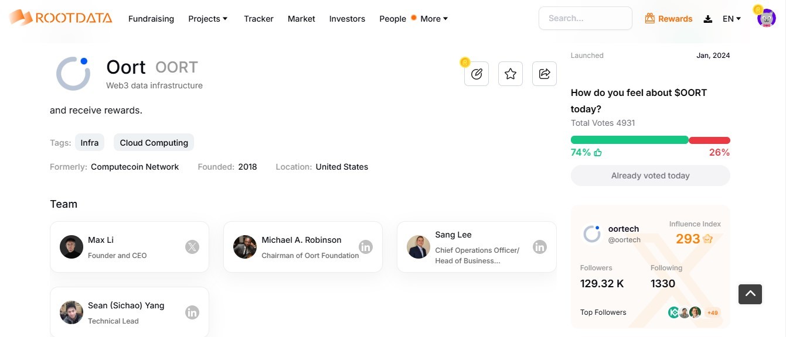Open Michael A. Robinson's LinkedIn icon
The height and width of the screenshot is (337, 786).
[x=366, y=247]
